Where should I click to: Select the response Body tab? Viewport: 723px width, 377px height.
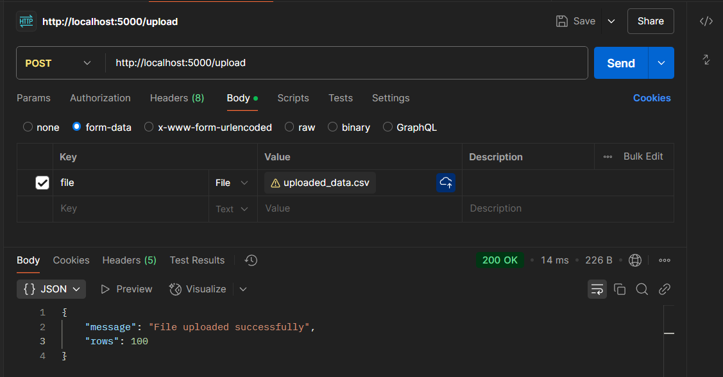28,260
